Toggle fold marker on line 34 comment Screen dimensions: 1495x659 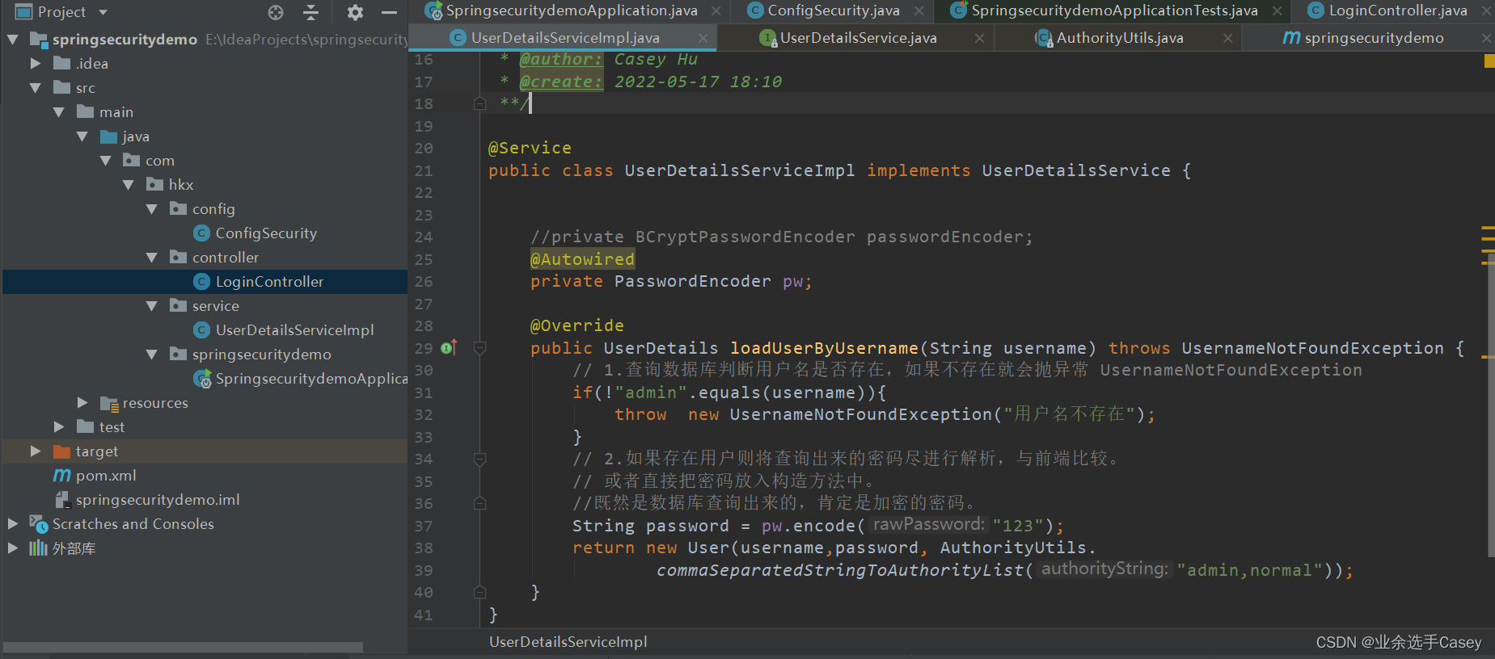pos(479,459)
